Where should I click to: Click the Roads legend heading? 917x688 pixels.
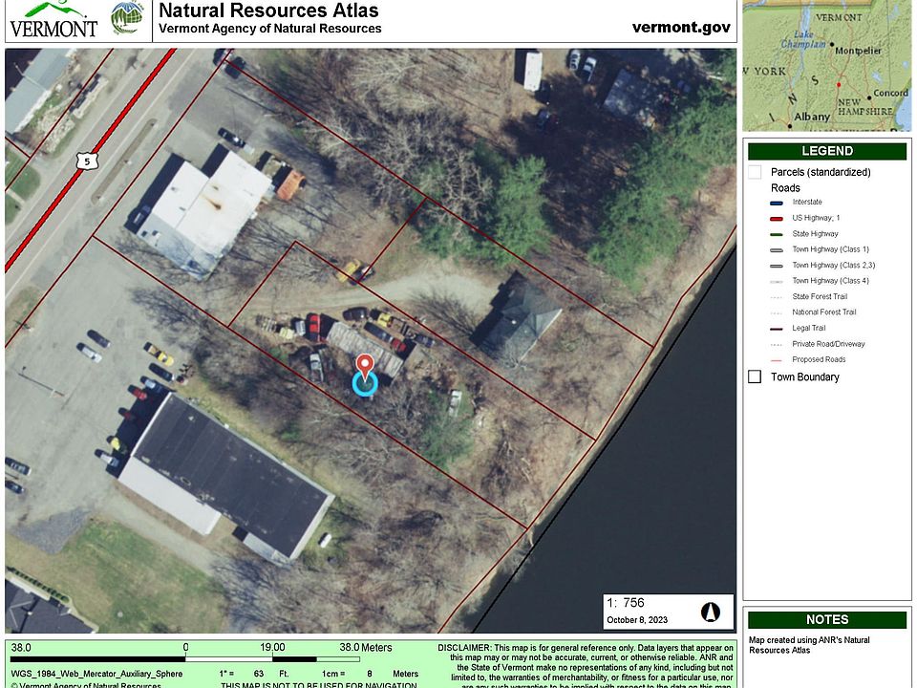[785, 188]
